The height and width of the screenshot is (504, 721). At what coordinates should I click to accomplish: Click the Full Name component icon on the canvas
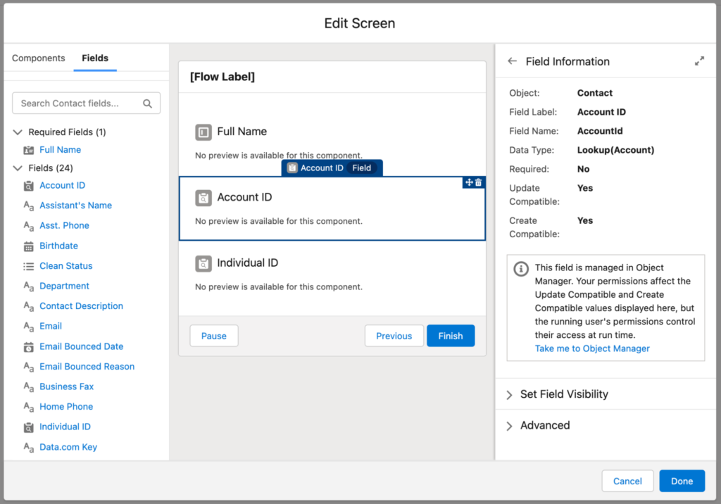point(203,132)
